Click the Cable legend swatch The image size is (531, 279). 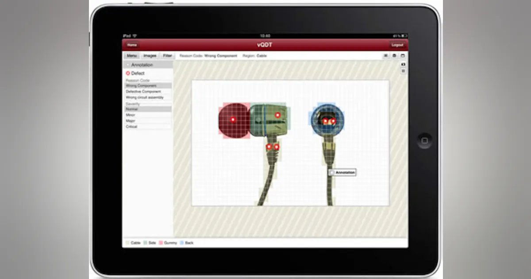(128, 243)
